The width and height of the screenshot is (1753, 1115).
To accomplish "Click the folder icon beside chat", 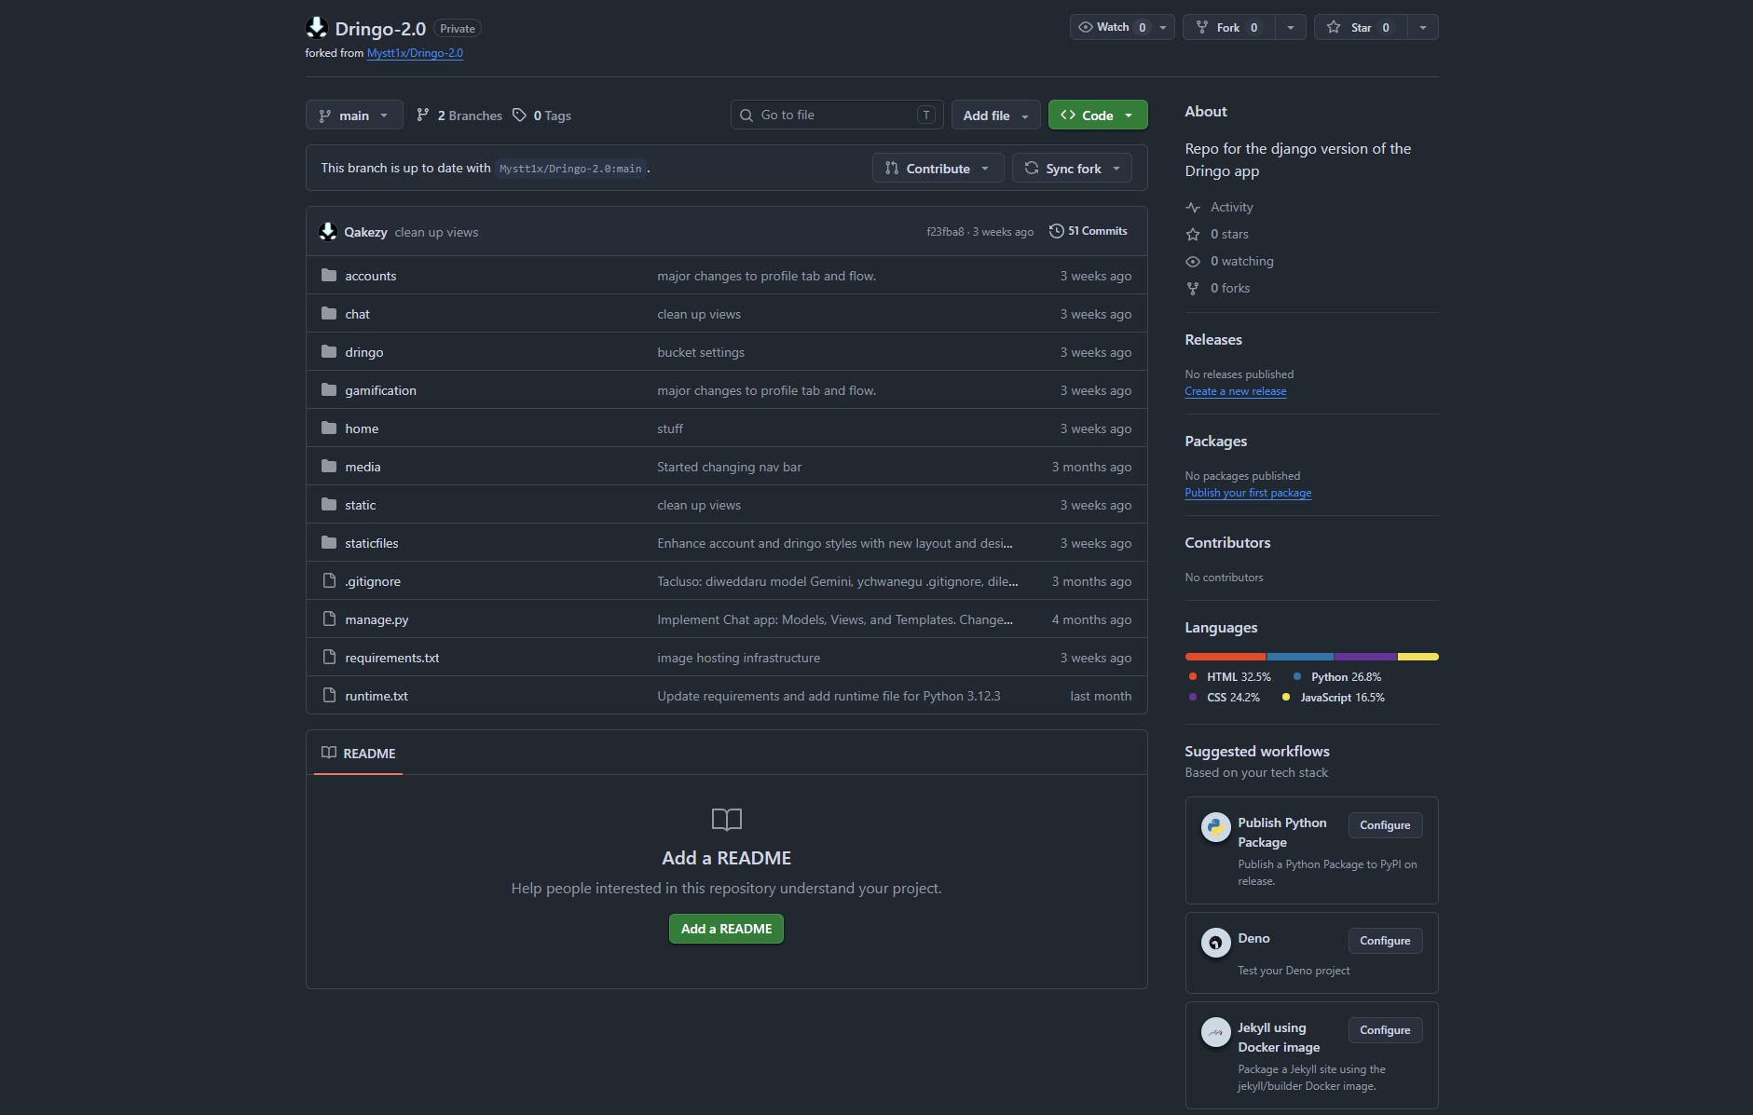I will pos(329,313).
